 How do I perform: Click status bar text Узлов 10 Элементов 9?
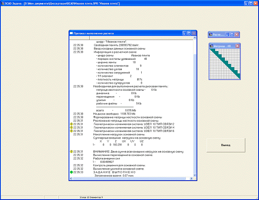(x=91, y=198)
